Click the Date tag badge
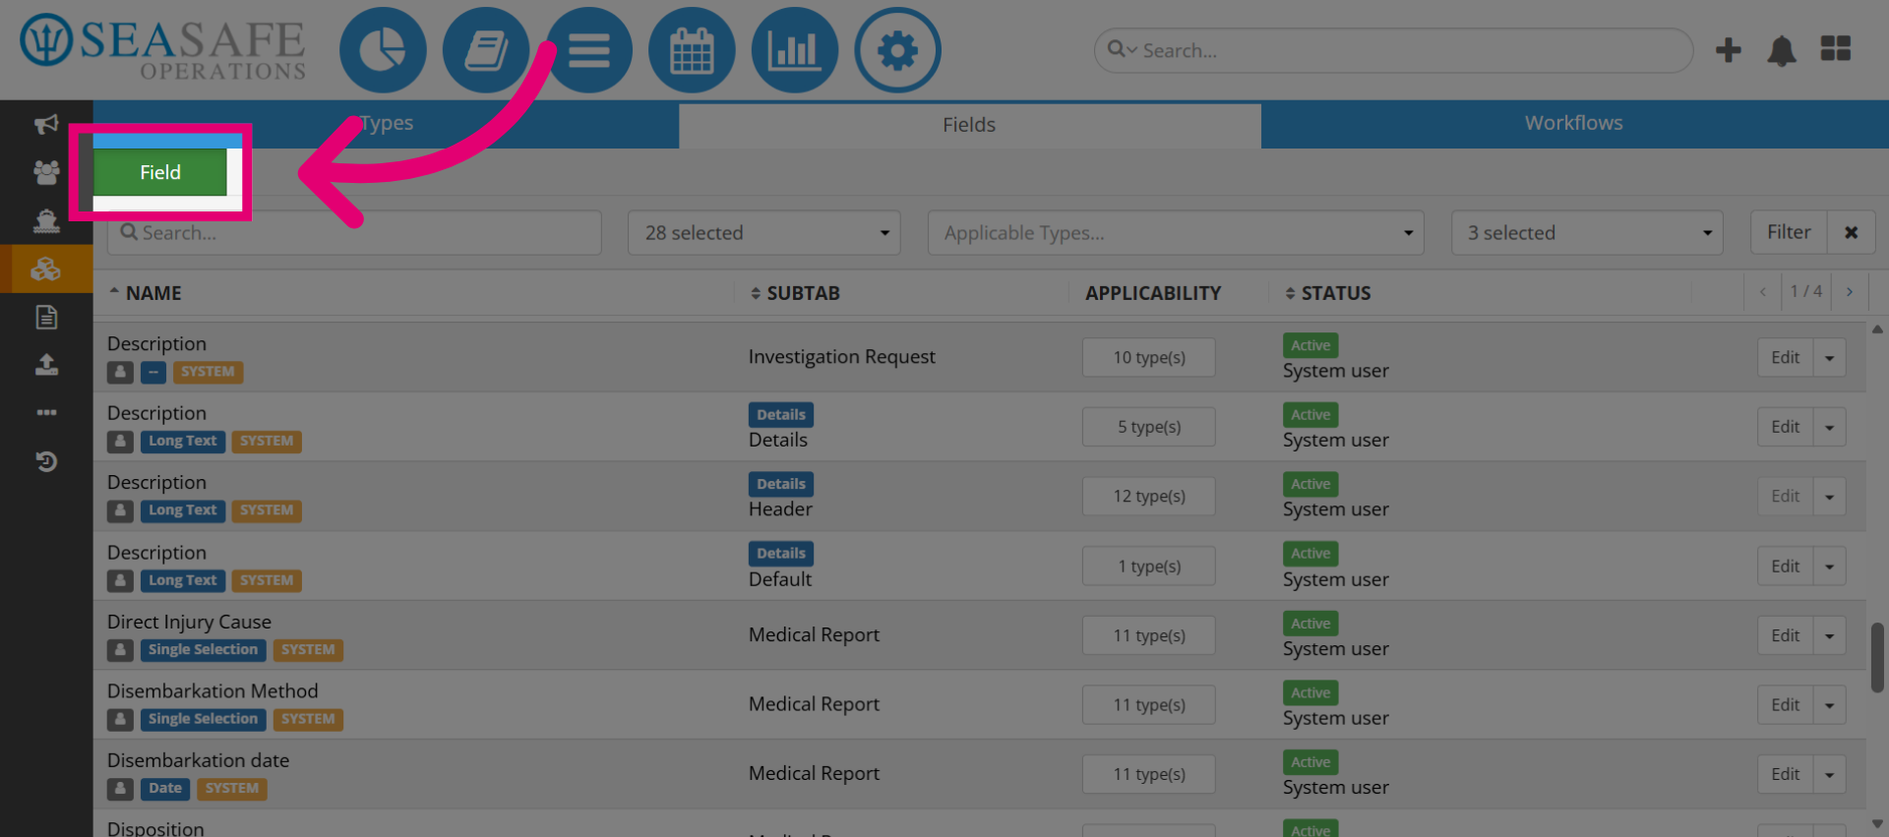 [x=164, y=789]
